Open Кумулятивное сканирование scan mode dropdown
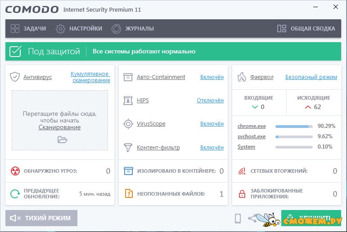The height and width of the screenshot is (232, 347). click(90, 77)
